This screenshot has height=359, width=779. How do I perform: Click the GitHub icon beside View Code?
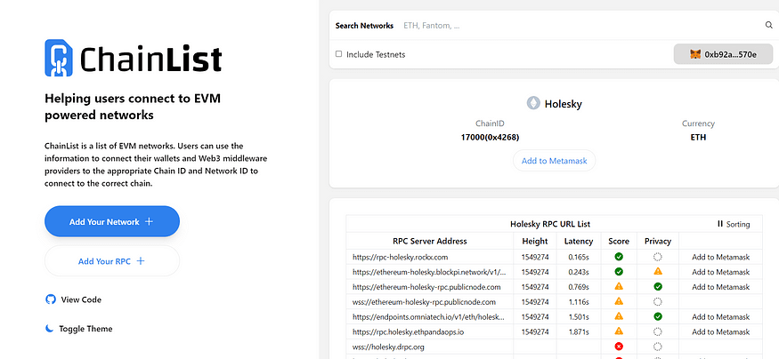(x=50, y=299)
